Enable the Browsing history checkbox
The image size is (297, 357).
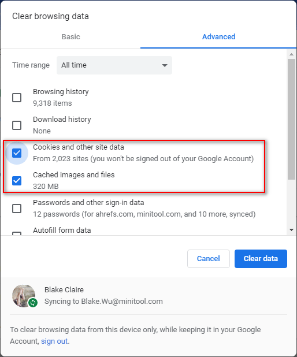17,98
